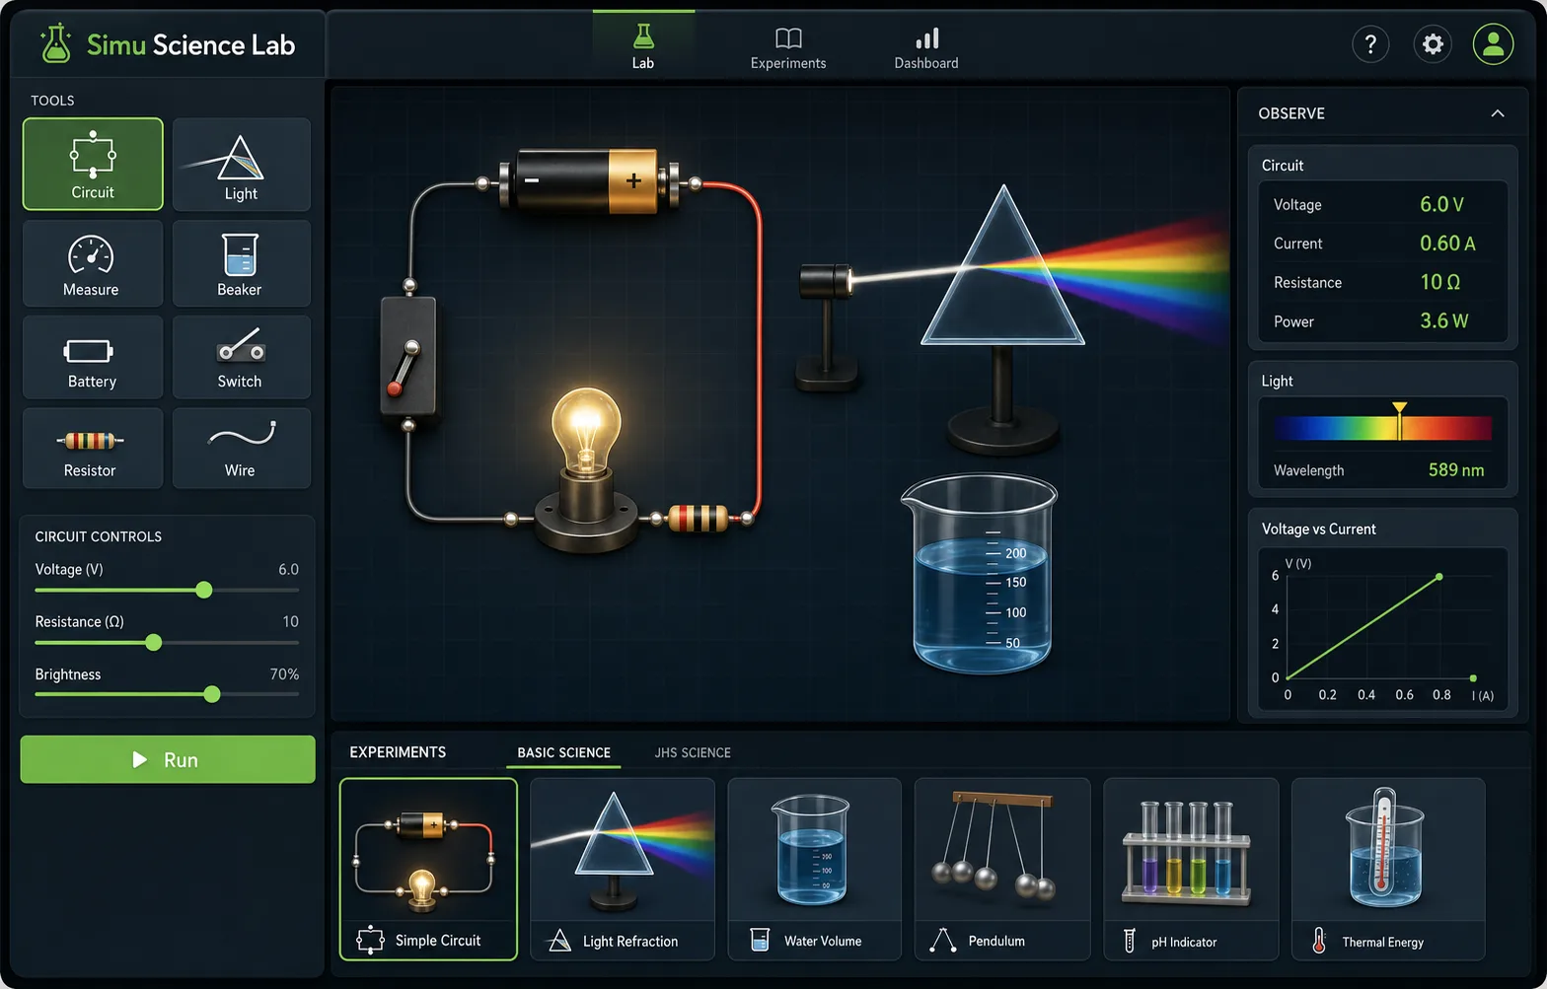The image size is (1547, 989).
Task: Click the battery in the circuit canvas
Action: [587, 181]
